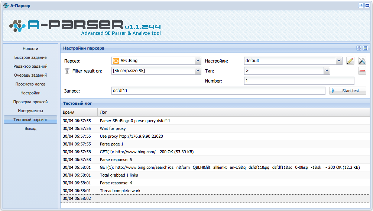The image size is (373, 211).
Task: Click the maximize icon in the window title bar
Action: 367,6
